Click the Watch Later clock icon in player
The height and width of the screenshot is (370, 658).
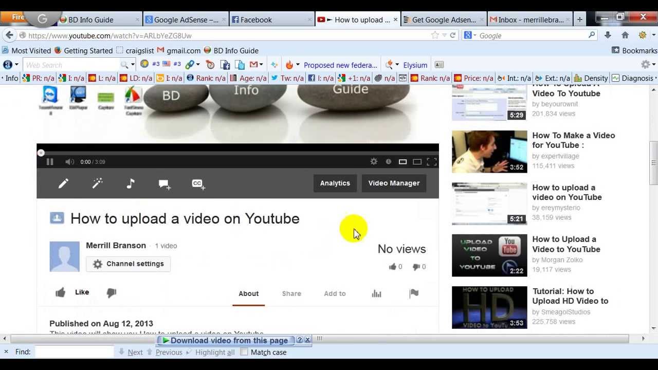(x=389, y=161)
